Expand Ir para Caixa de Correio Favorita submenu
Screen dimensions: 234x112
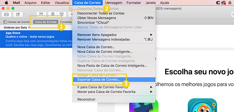point(151,87)
